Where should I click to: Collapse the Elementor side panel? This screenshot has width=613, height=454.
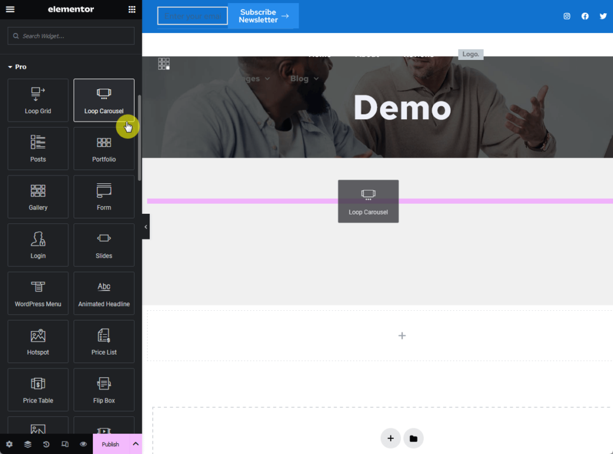pos(146,227)
